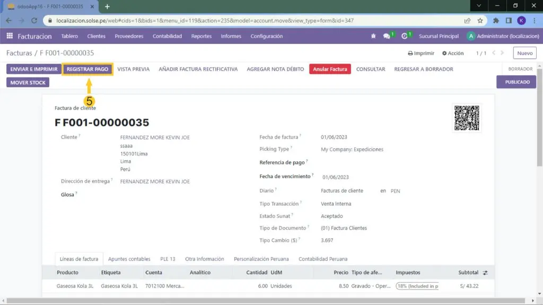The image size is (543, 305).
Task: Open the Odoo apps grid menu
Action: pos(10,36)
